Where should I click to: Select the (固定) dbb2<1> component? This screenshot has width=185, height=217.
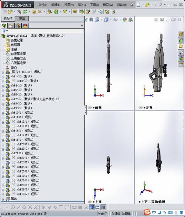(27, 72)
